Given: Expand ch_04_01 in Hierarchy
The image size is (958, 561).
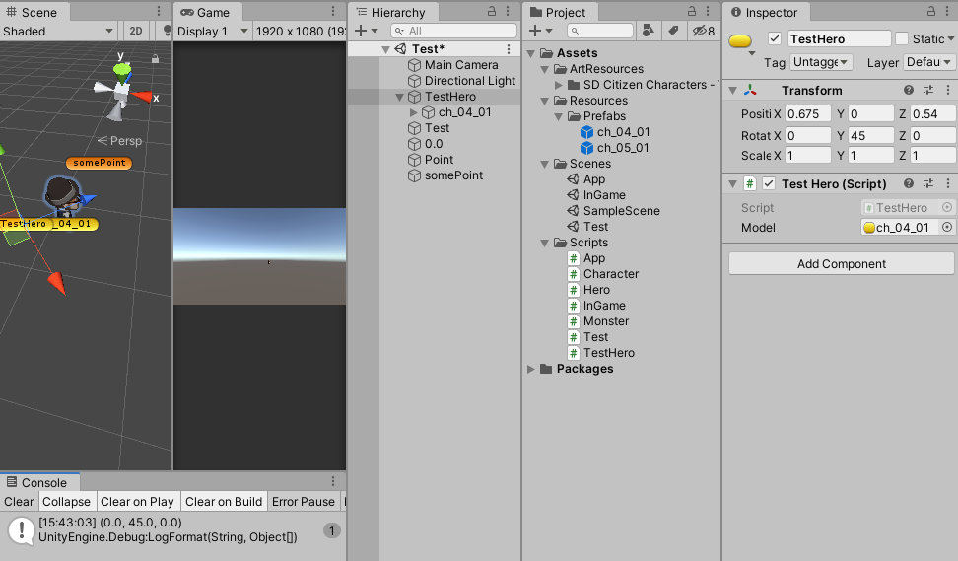Looking at the screenshot, I should (x=414, y=112).
